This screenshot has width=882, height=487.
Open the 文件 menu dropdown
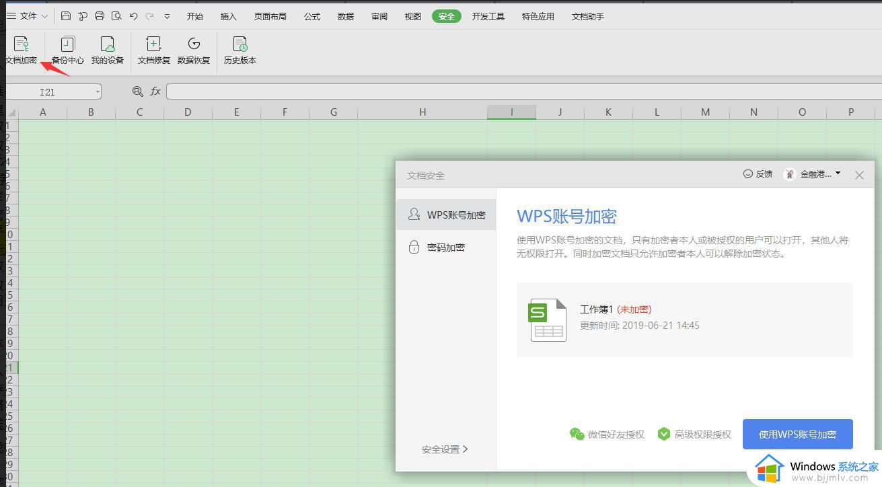[x=27, y=16]
